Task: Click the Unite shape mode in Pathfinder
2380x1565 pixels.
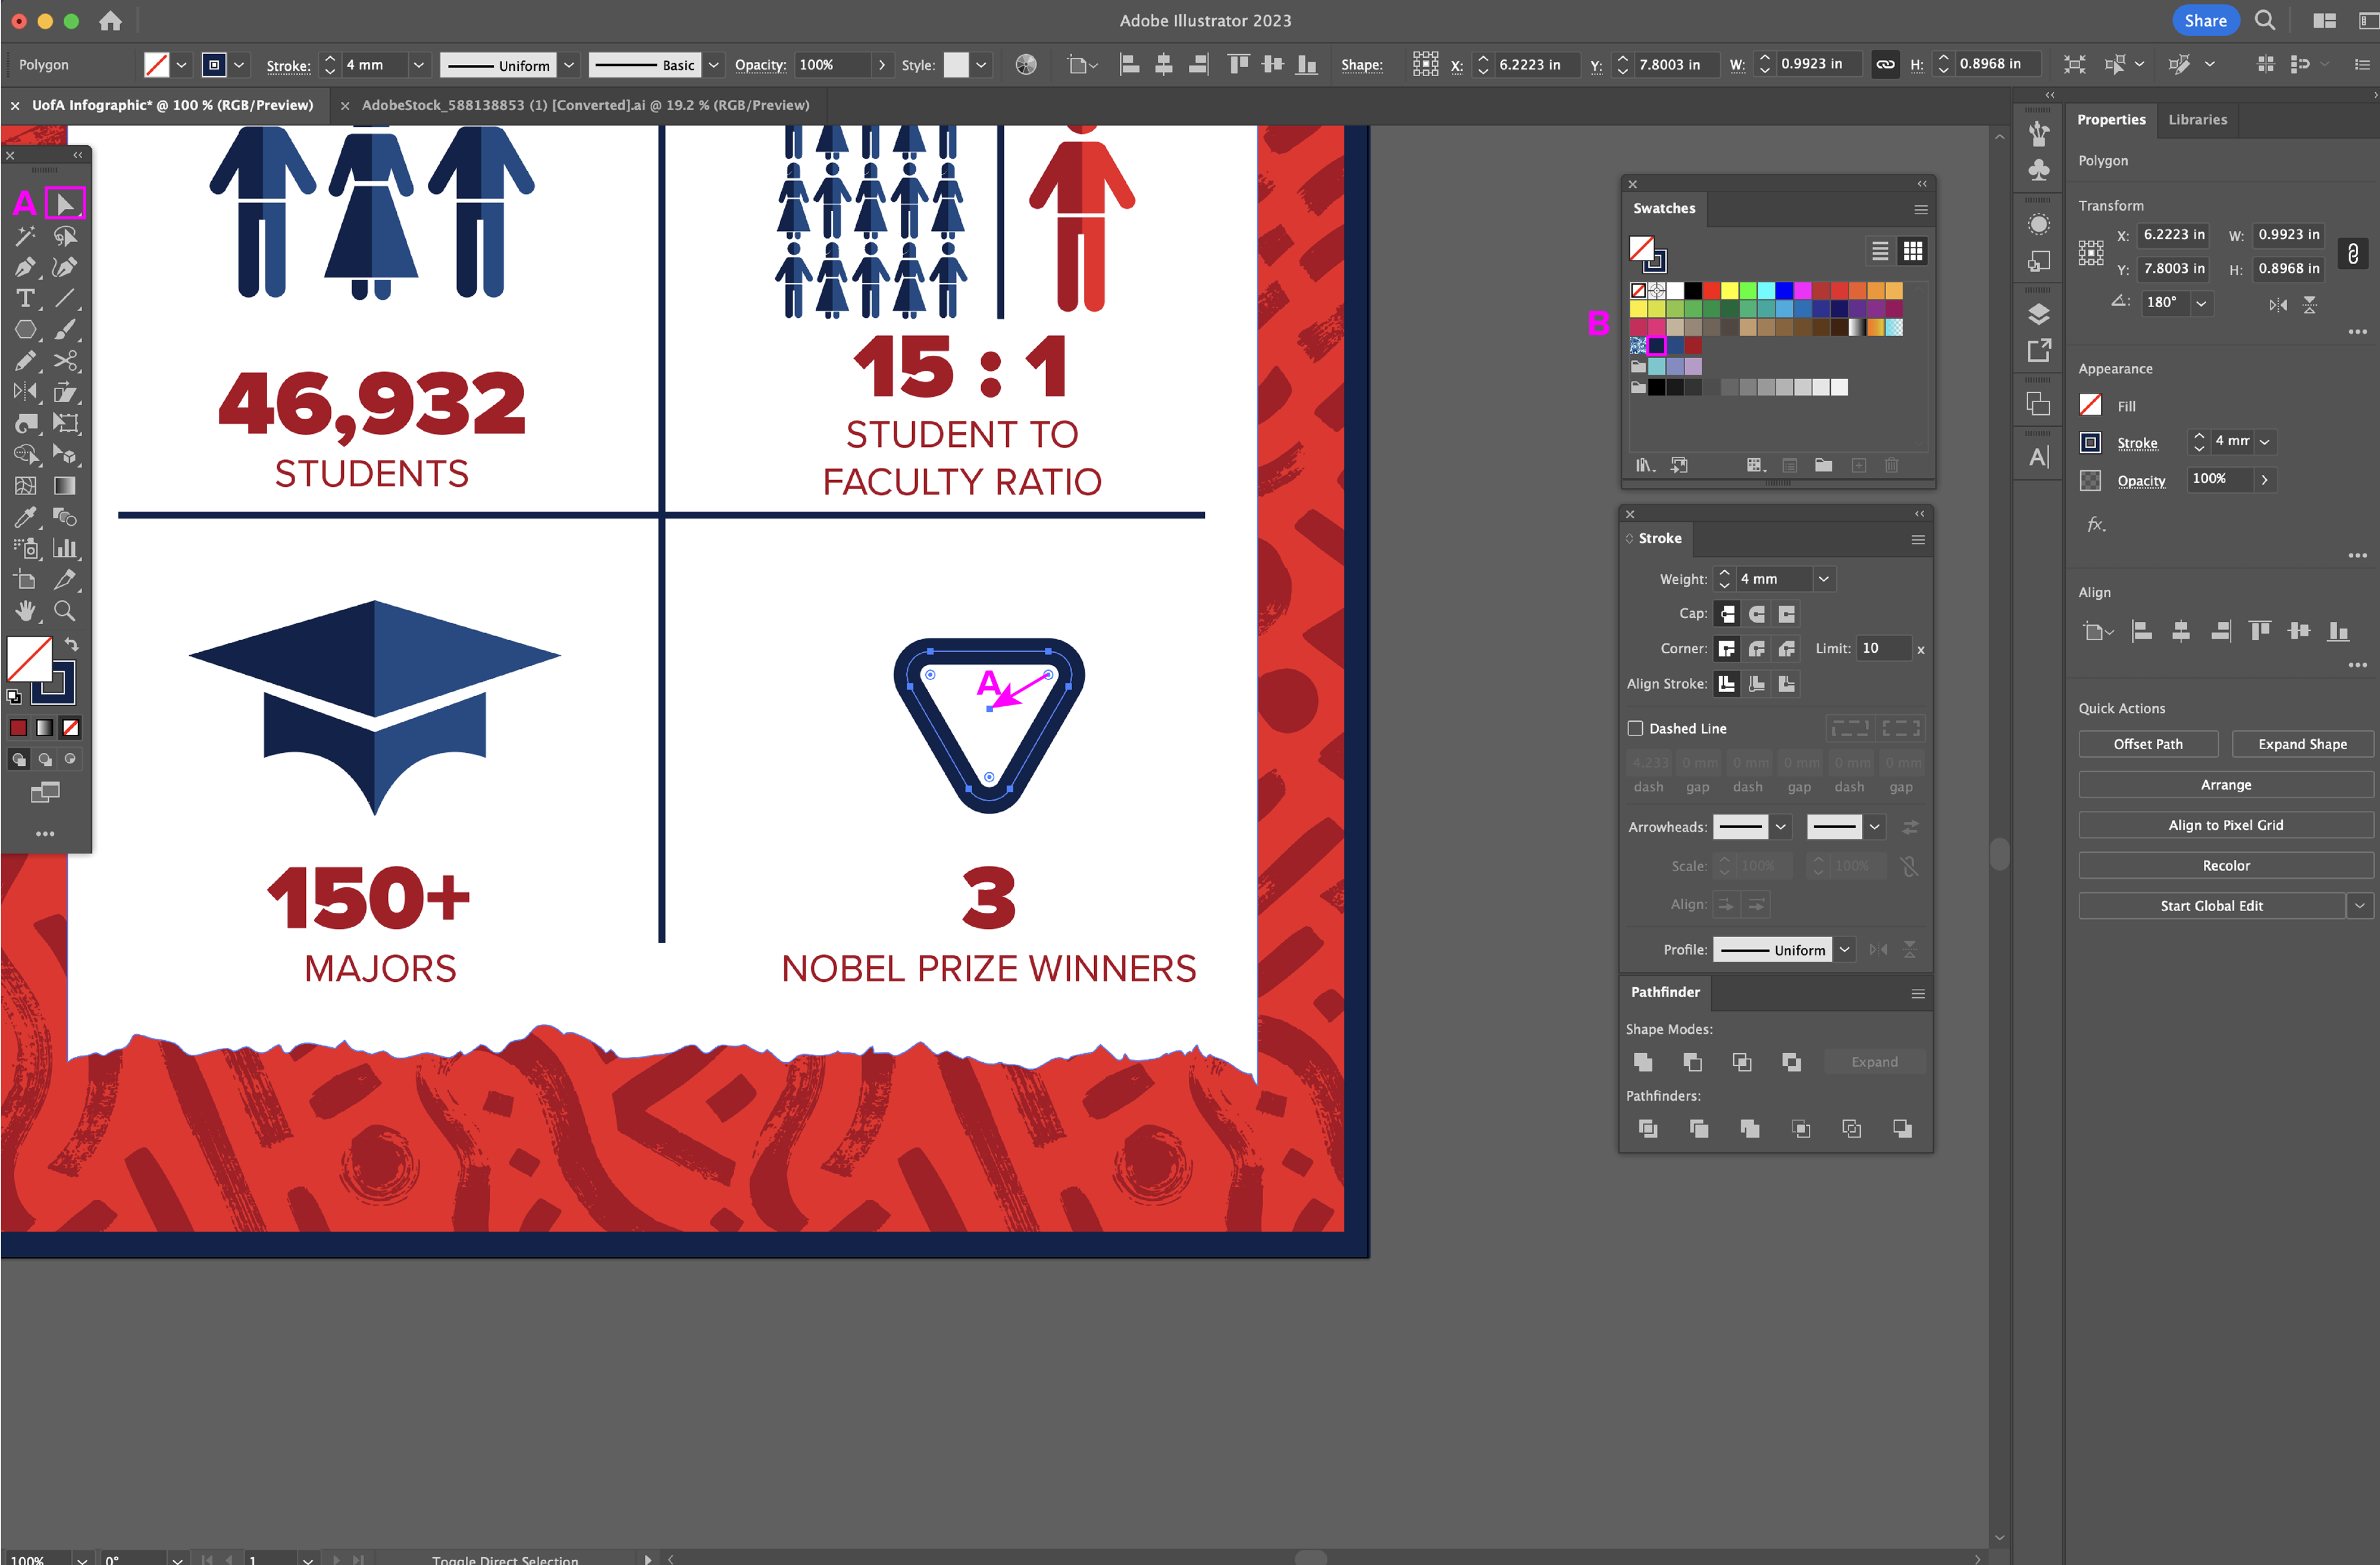Action: [x=1642, y=1062]
